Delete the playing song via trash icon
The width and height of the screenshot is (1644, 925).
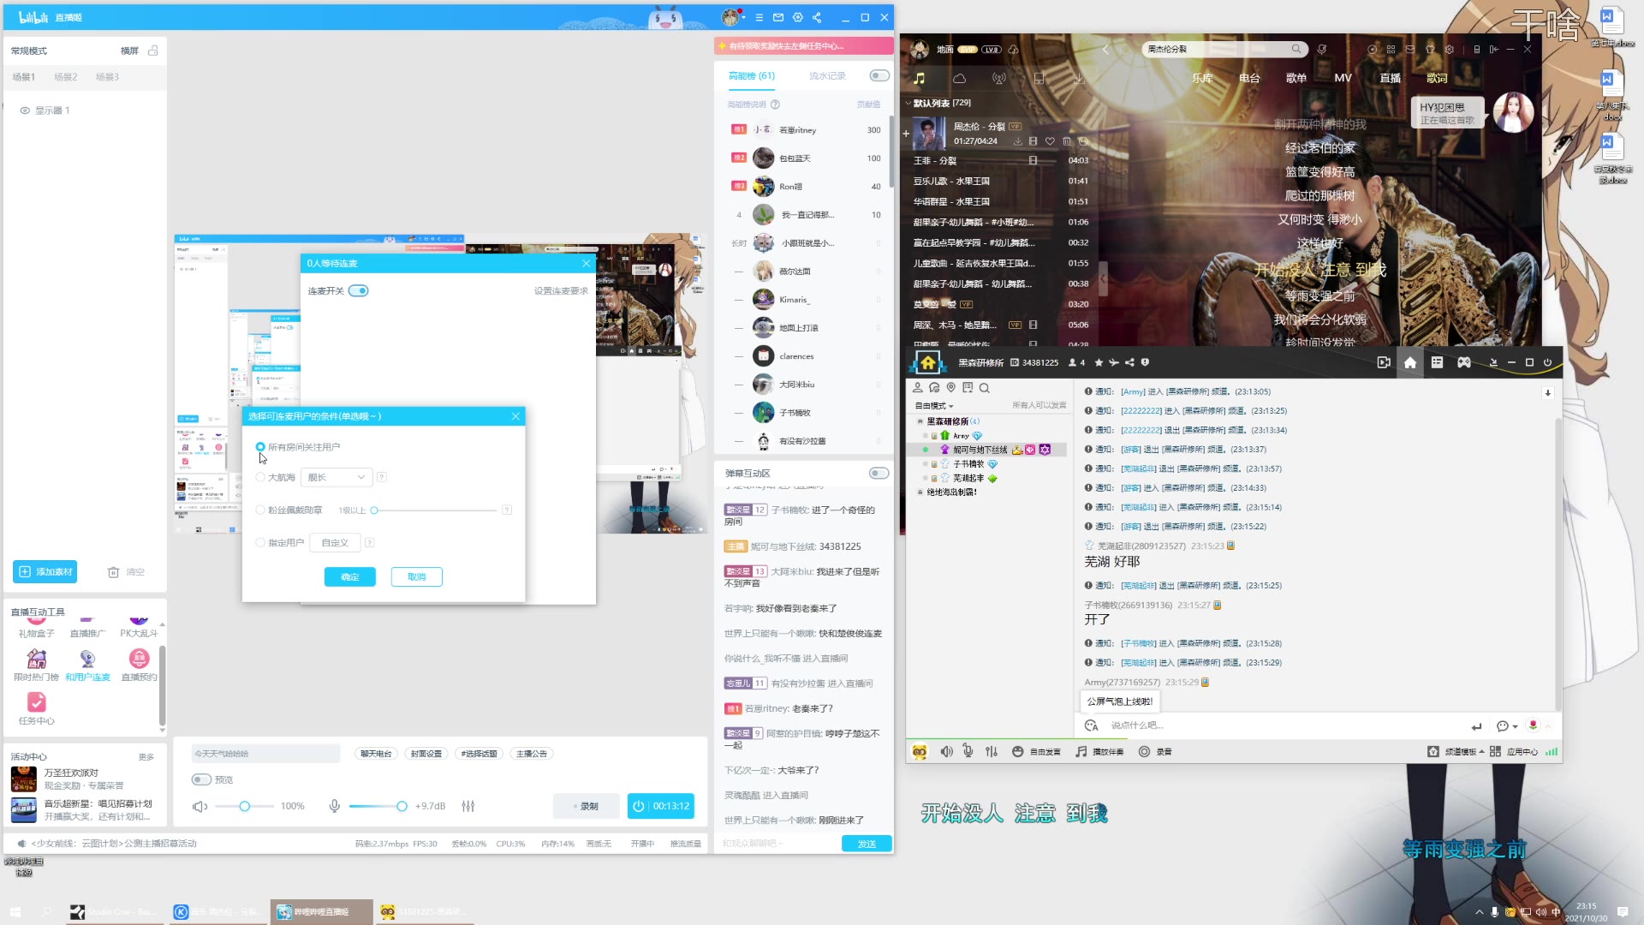pos(1066,141)
